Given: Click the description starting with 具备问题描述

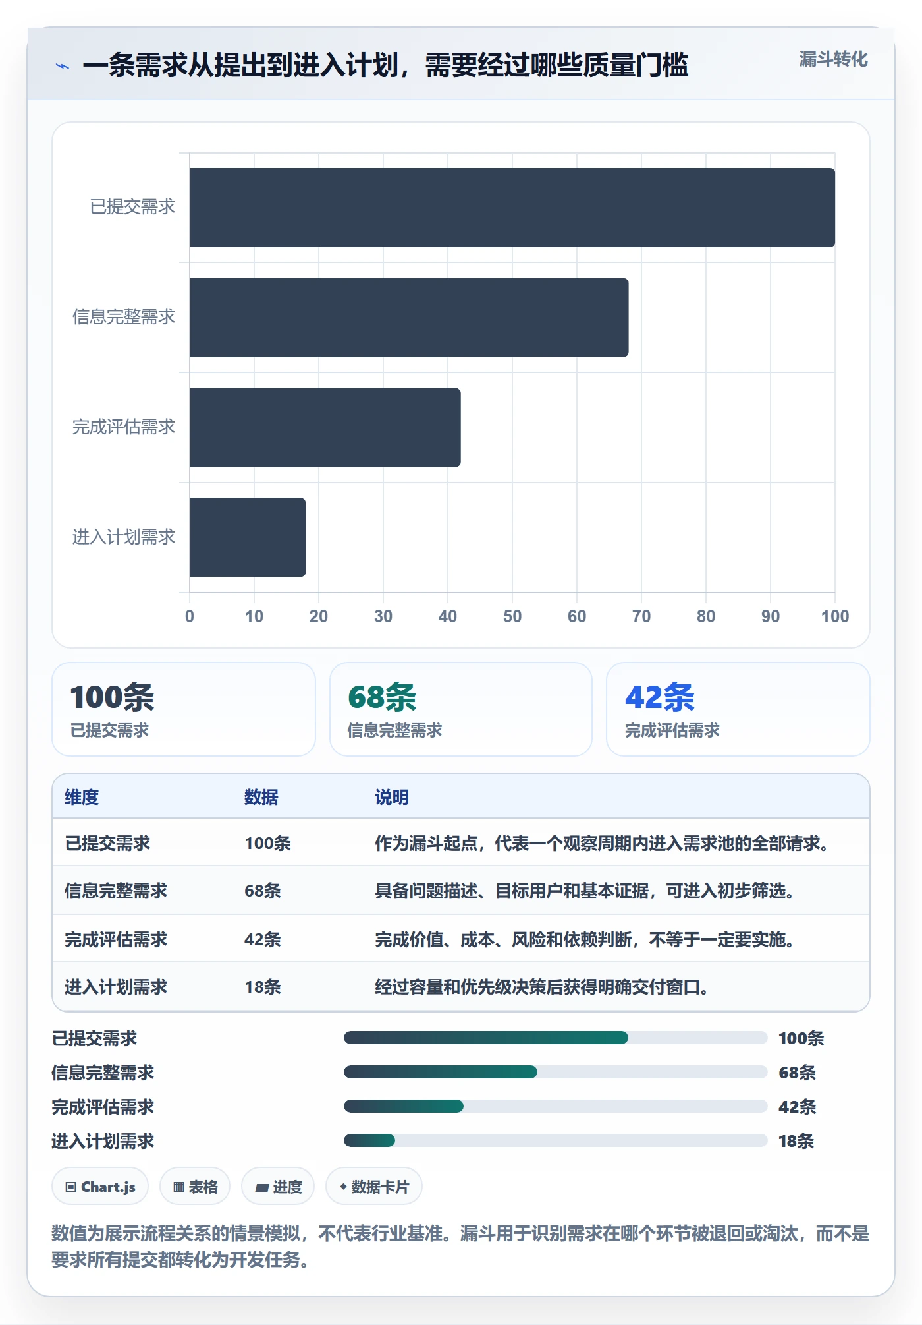Looking at the screenshot, I should click(x=585, y=891).
